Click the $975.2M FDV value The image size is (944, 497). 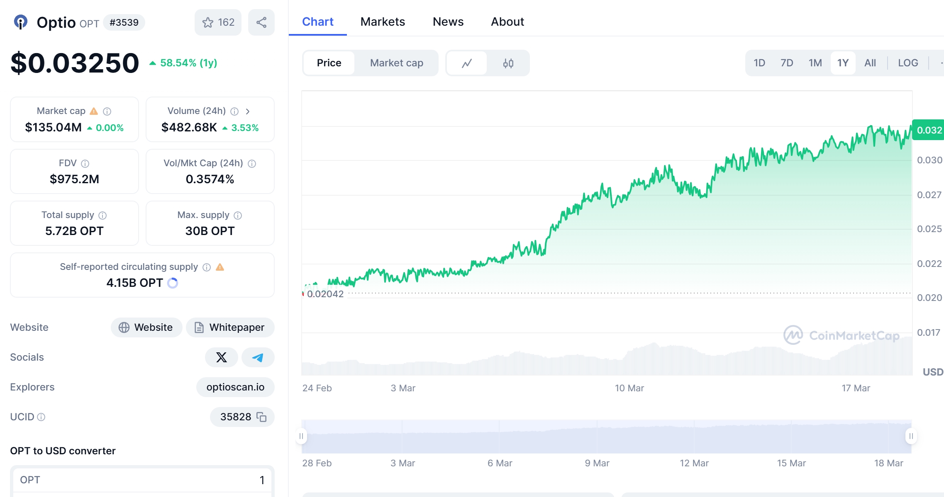coord(75,179)
